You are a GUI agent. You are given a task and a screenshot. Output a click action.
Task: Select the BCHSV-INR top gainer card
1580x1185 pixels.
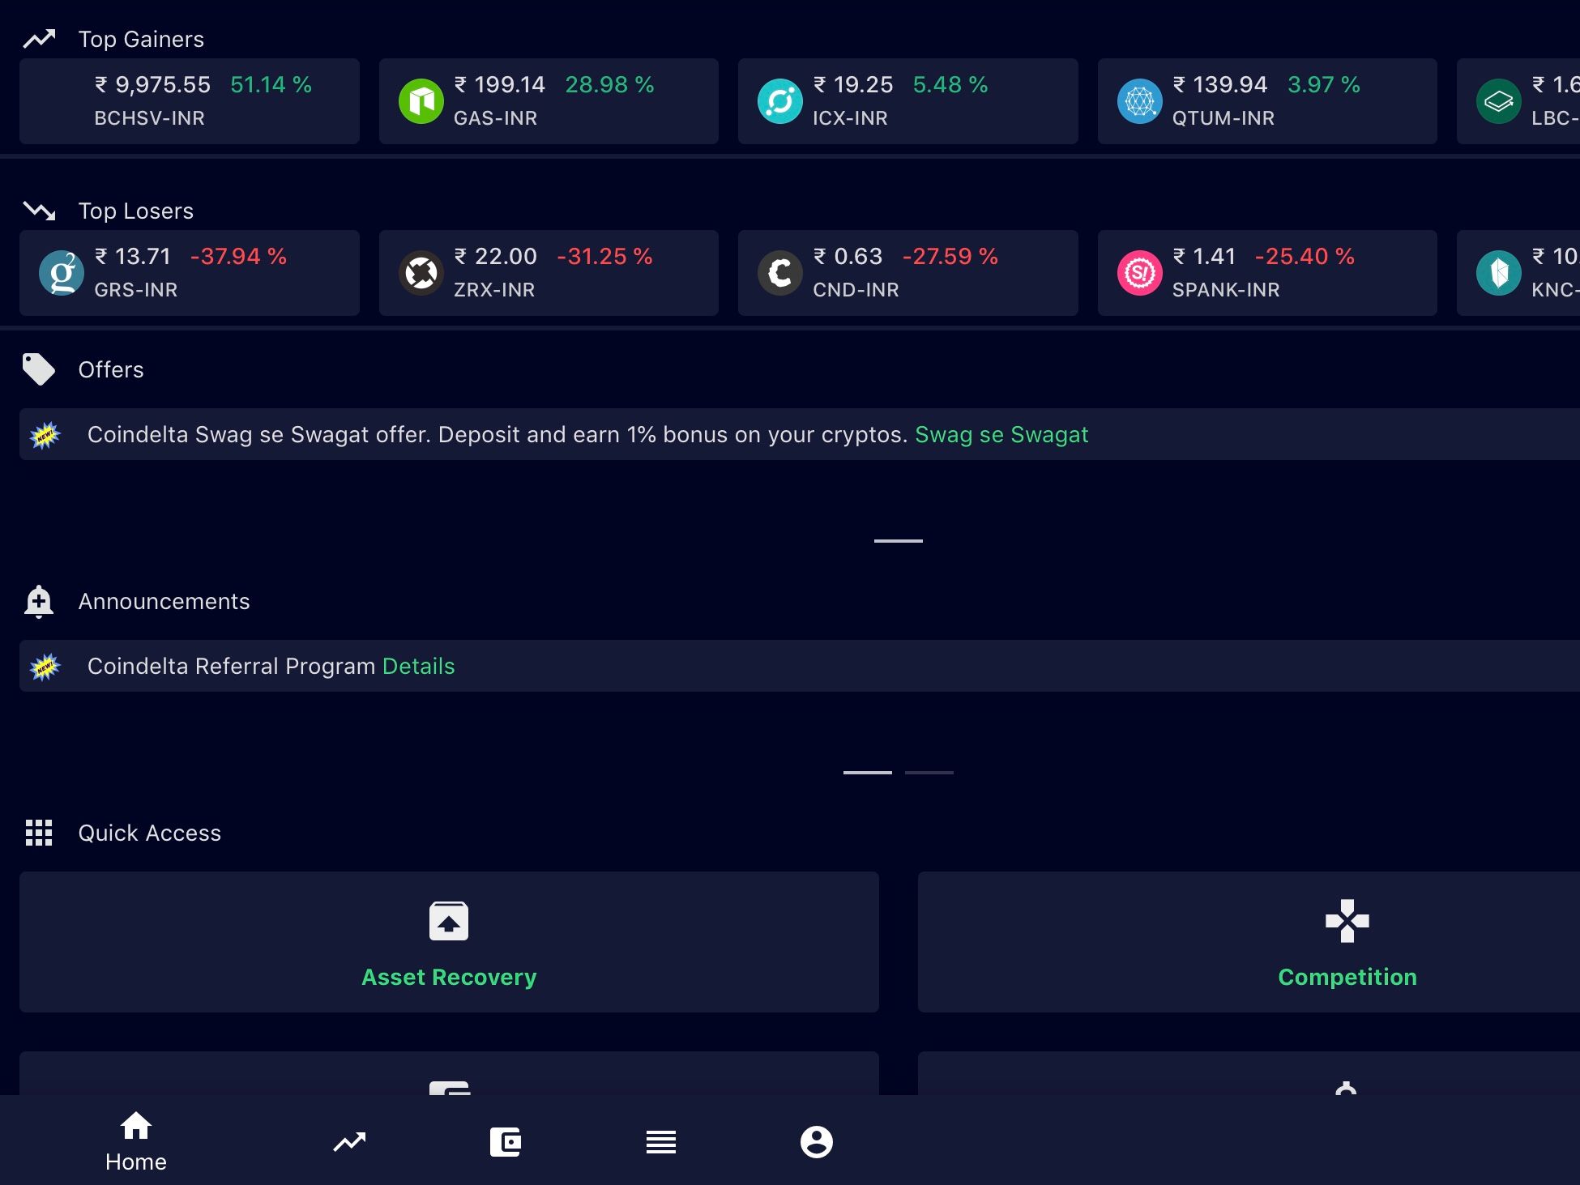click(190, 101)
